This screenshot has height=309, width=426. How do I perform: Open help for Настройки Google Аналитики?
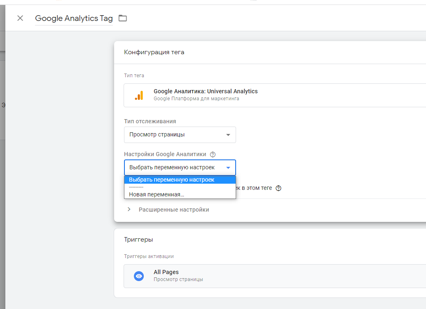click(x=213, y=154)
